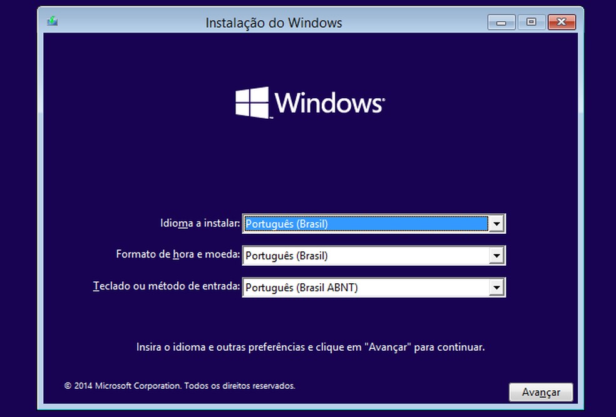The width and height of the screenshot is (616, 417).
Task: Open the 'Idioma a instalar' dropdown
Action: click(496, 223)
